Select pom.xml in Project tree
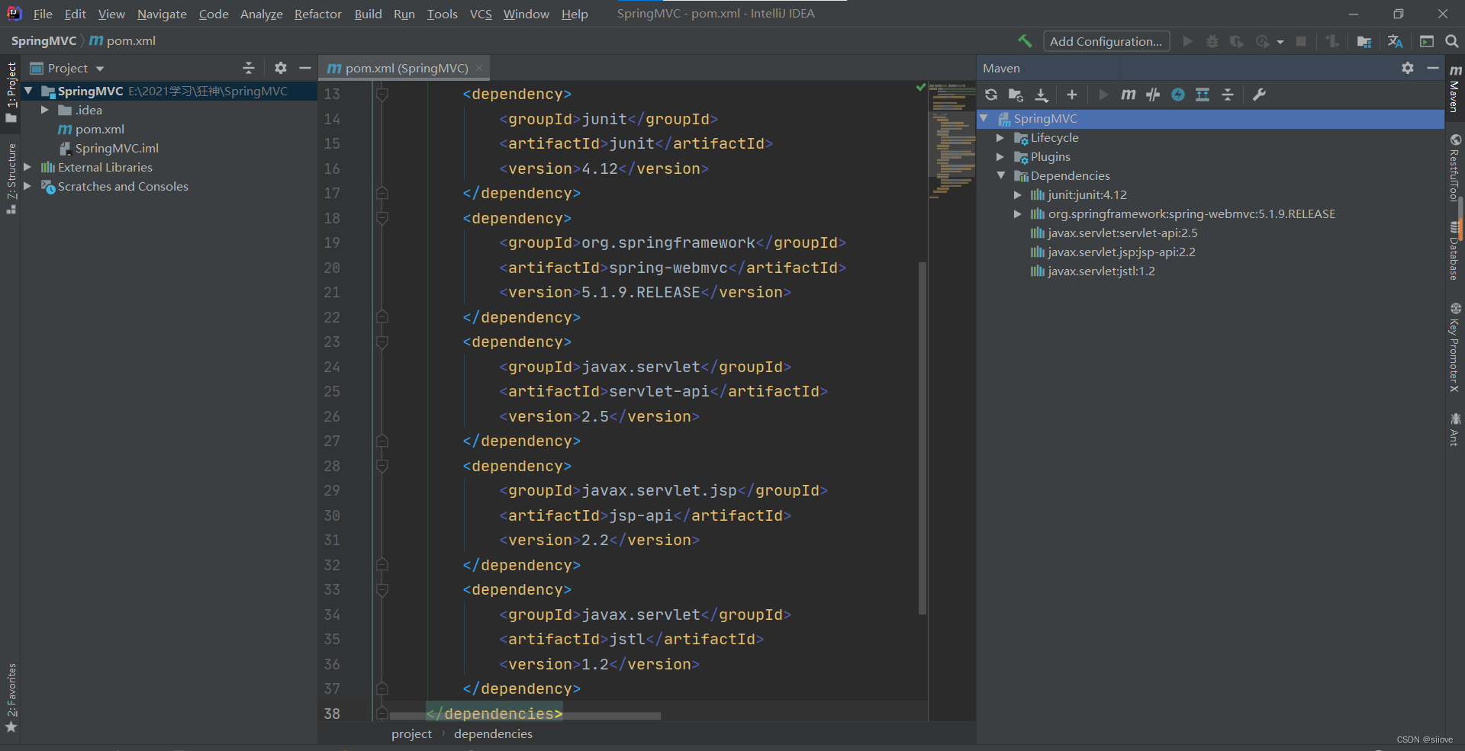 pyautogui.click(x=99, y=129)
